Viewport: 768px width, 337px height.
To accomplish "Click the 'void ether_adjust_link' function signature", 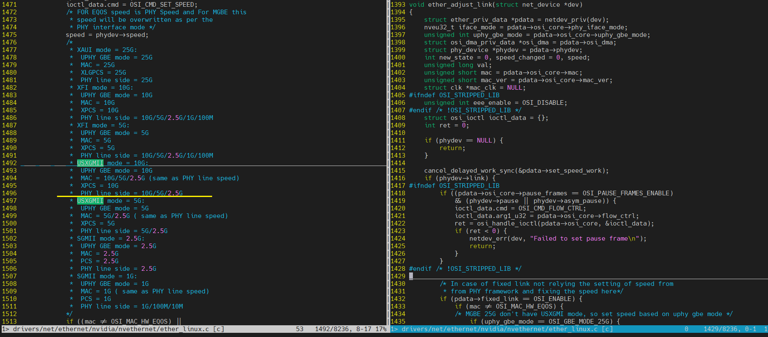I will (x=496, y=5).
